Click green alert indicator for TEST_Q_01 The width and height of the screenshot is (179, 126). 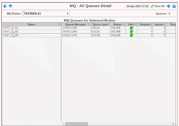click(132, 28)
